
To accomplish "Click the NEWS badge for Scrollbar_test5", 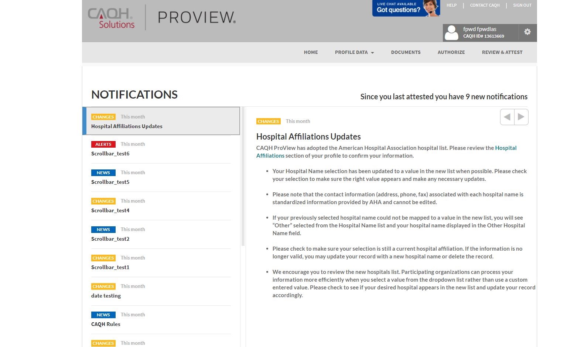I will click(x=103, y=173).
